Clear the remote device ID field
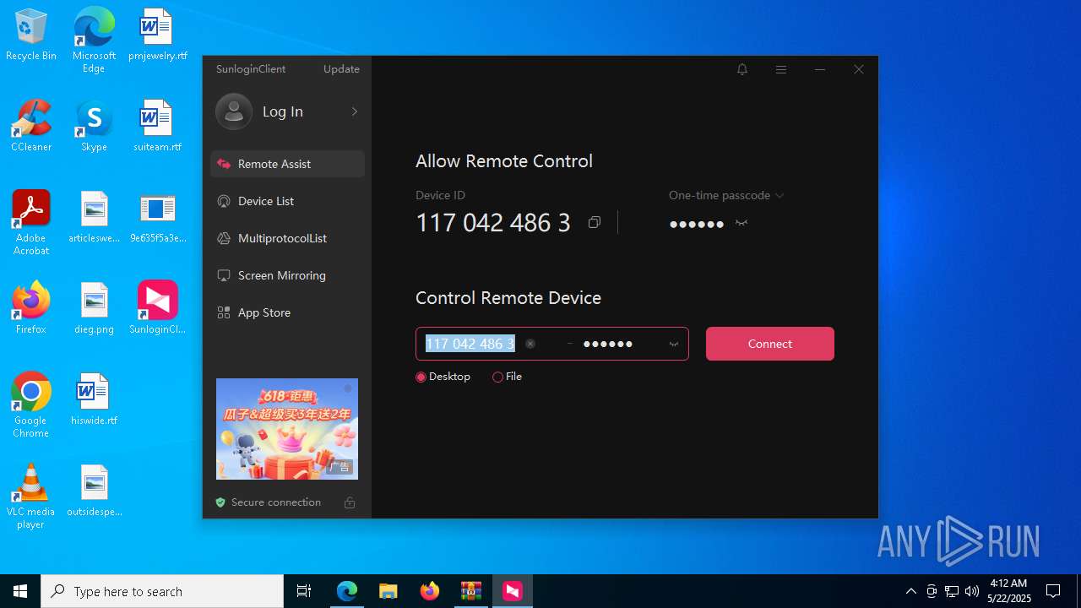1081x608 pixels. [x=530, y=344]
